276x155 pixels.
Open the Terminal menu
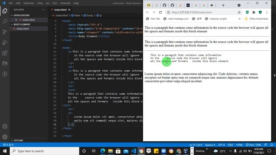pyautogui.click(x=65, y=3)
